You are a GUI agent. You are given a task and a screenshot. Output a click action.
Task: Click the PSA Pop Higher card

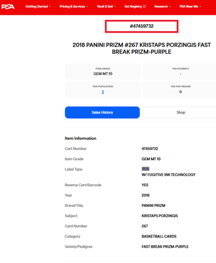coord(179,89)
